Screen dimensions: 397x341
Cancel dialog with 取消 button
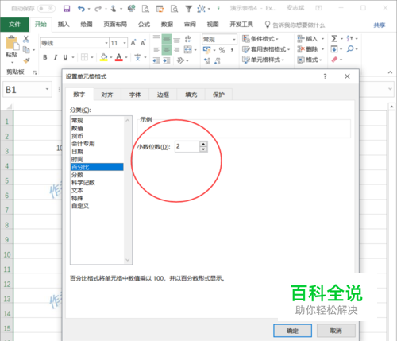(336, 331)
